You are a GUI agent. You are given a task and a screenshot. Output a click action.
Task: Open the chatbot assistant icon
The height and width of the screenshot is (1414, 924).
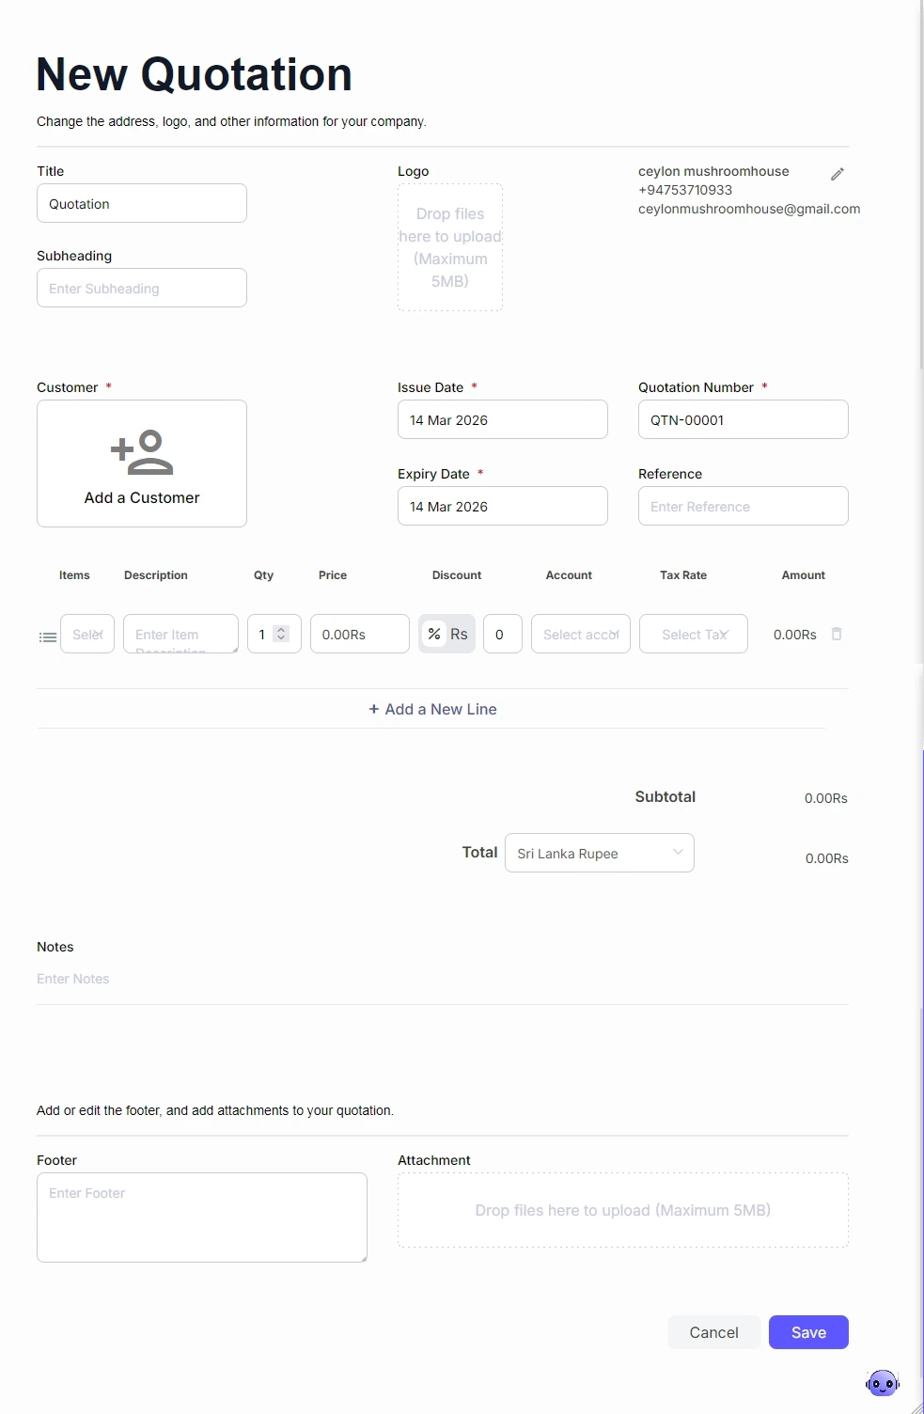[882, 1383]
